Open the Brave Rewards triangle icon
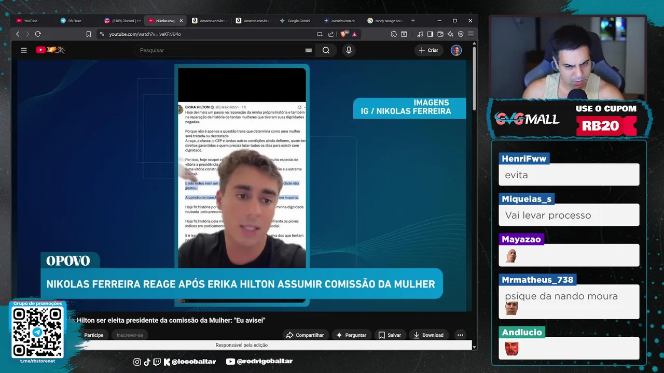The width and height of the screenshot is (664, 373). (x=354, y=34)
